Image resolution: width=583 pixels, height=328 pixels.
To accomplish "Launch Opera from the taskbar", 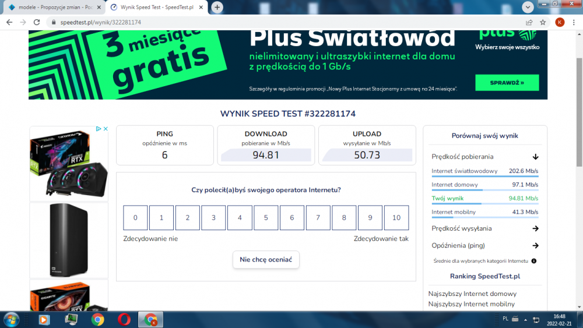I will tap(124, 319).
